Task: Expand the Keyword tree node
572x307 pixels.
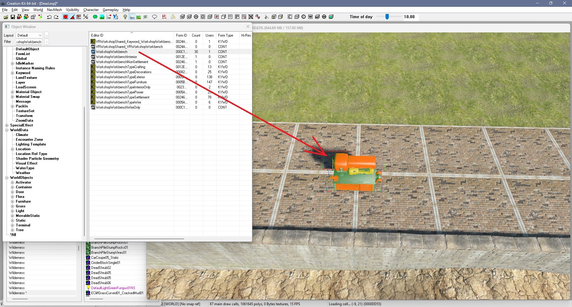Action: tap(13, 73)
